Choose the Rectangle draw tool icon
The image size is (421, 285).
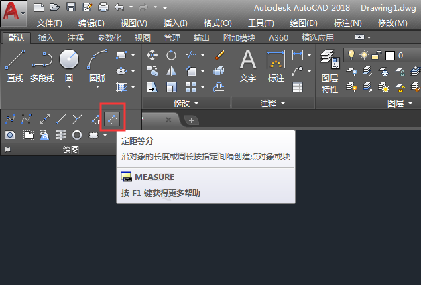pyautogui.click(x=121, y=55)
